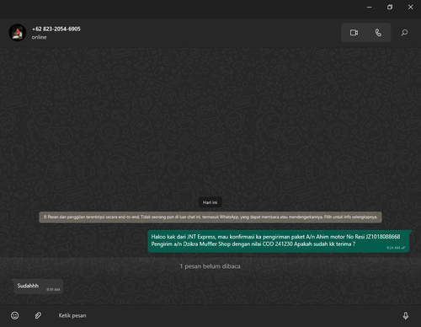
Task: Click the 'Hari ini' date label
Action: click(210, 202)
